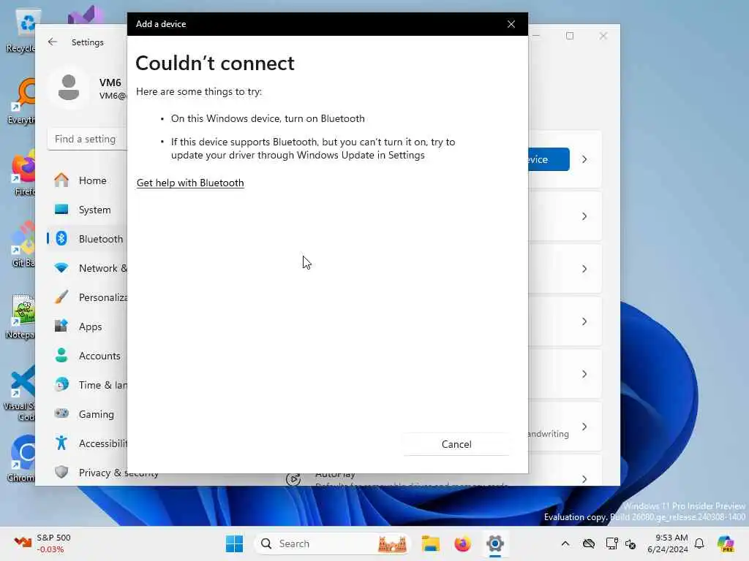The height and width of the screenshot is (561, 749).
Task: Click the muted volume tray icon
Action: click(631, 543)
